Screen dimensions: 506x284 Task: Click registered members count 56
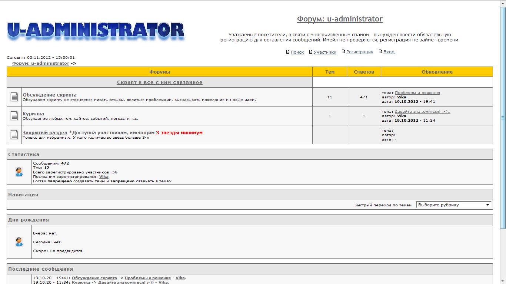click(115, 172)
